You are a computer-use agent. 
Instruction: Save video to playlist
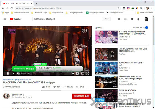click(x=80, y=87)
